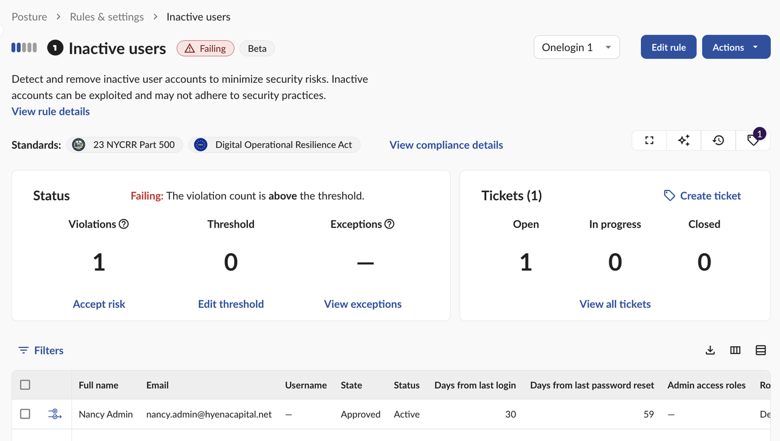Navigate to the Posture breadcrumb
The image size is (780, 441).
click(29, 17)
